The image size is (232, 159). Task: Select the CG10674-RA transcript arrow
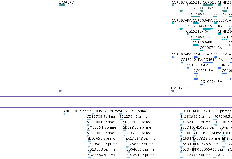(x=201, y=51)
